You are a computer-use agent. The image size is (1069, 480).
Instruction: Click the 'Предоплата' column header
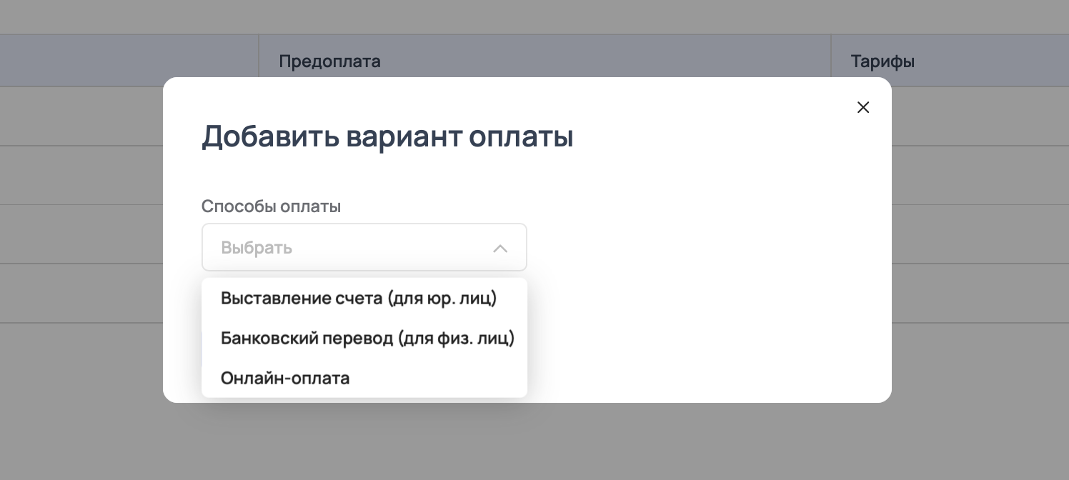(x=329, y=61)
